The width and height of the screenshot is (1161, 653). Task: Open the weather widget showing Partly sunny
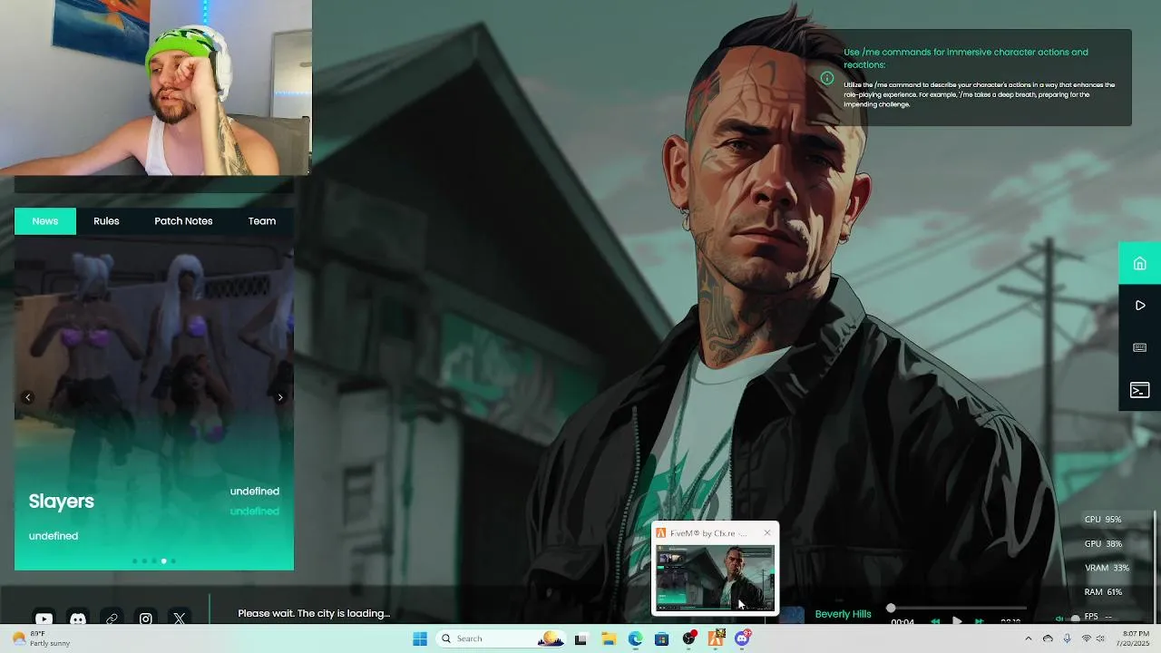(x=41, y=638)
